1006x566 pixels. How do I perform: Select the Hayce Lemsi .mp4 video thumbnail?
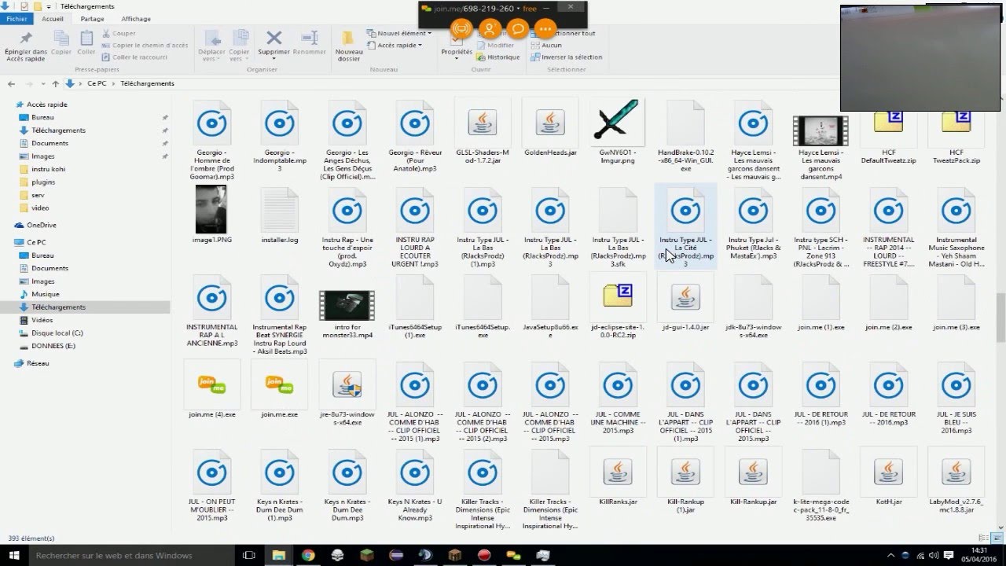click(821, 130)
